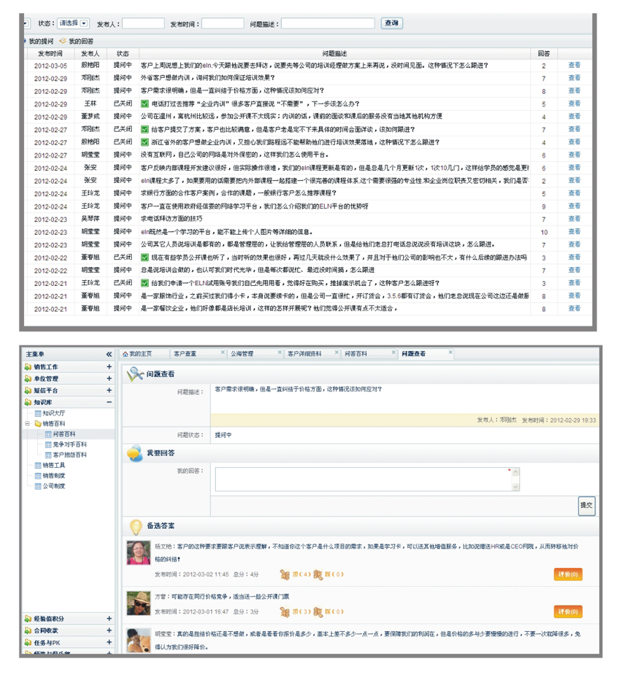Click the 发布人 input field
The image size is (617, 683).
click(143, 24)
